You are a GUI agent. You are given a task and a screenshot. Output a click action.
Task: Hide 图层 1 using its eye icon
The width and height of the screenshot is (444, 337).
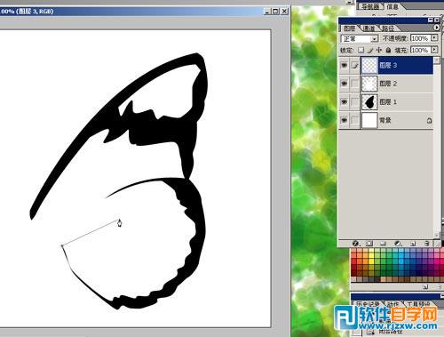coord(345,102)
